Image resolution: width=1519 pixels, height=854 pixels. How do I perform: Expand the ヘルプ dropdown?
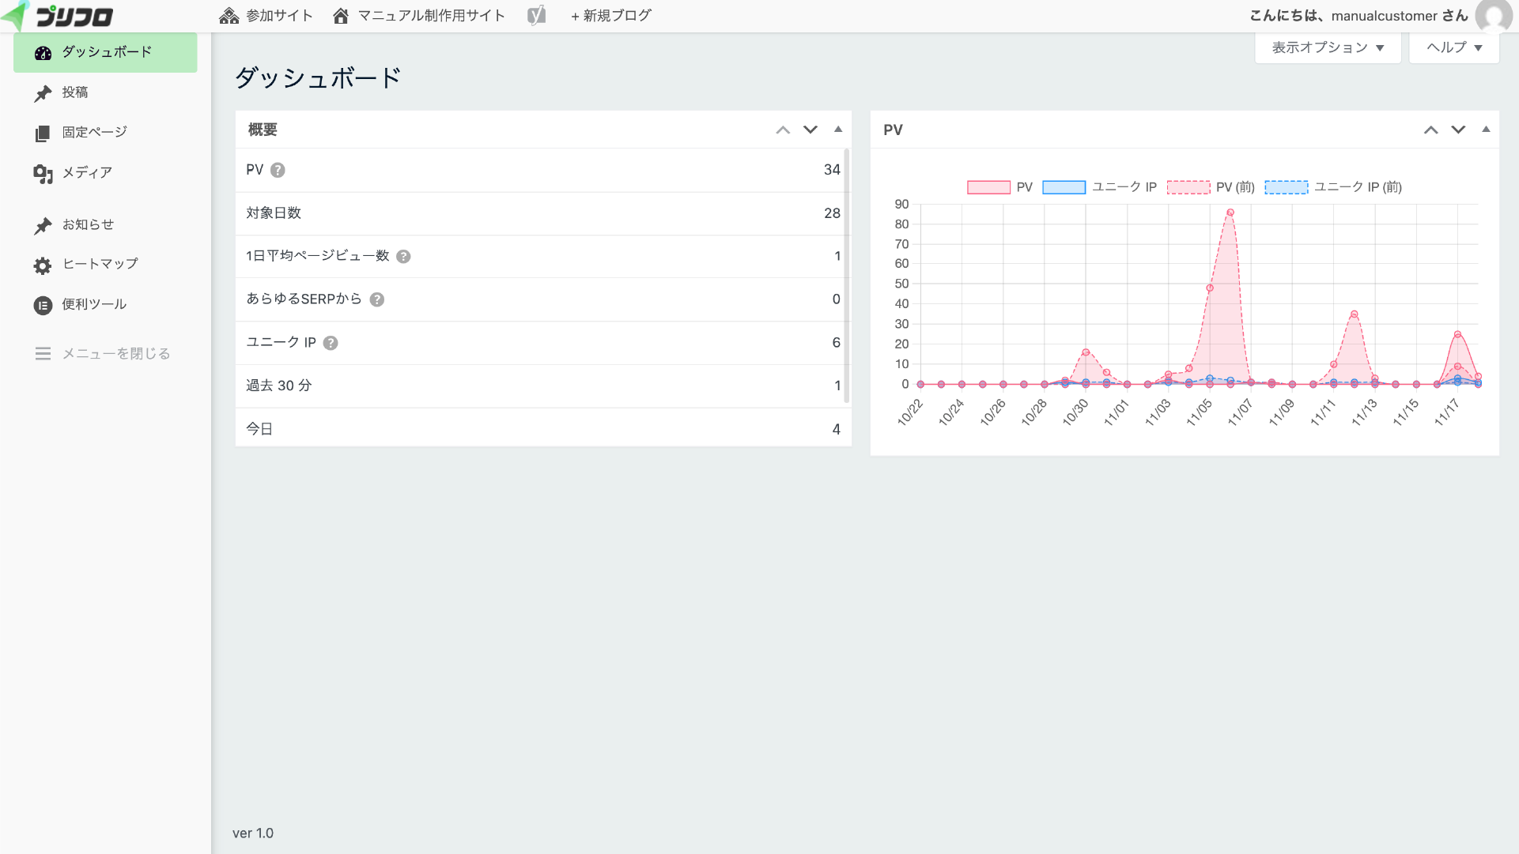[1453, 47]
